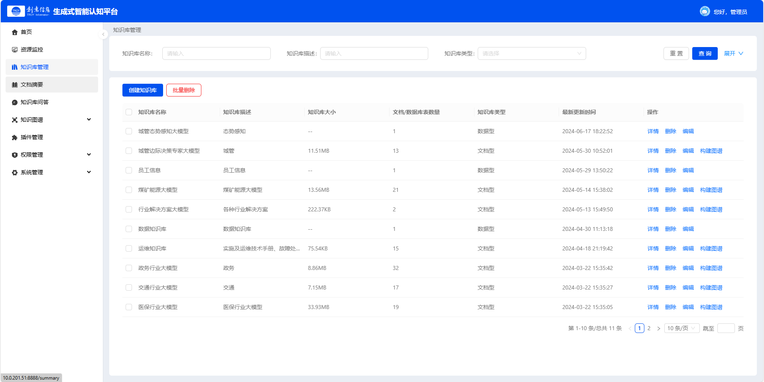Collapse the sidebar with the arrow handle

pos(103,34)
